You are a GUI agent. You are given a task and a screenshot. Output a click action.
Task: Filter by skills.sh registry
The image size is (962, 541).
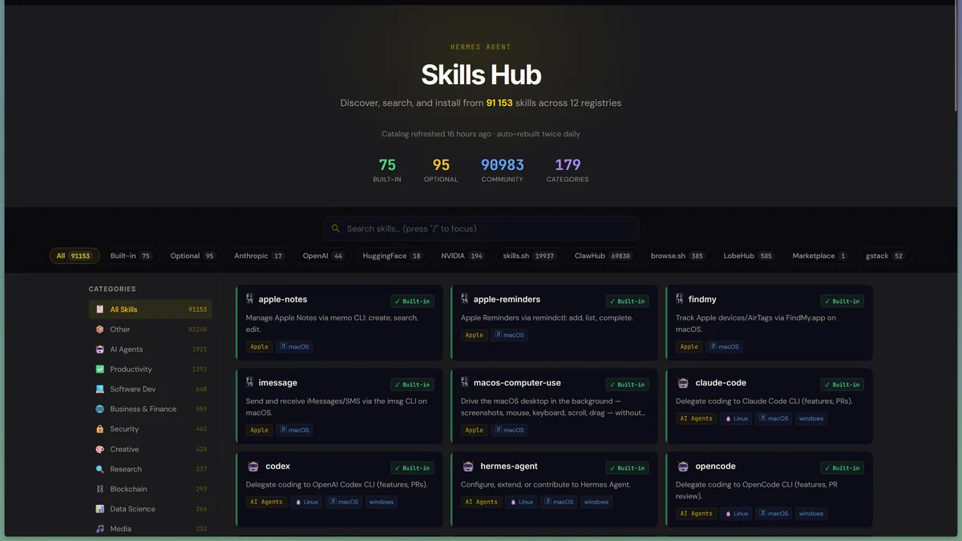529,256
